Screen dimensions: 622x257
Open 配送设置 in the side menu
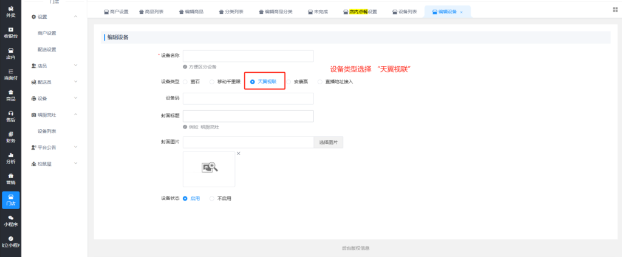pos(47,50)
